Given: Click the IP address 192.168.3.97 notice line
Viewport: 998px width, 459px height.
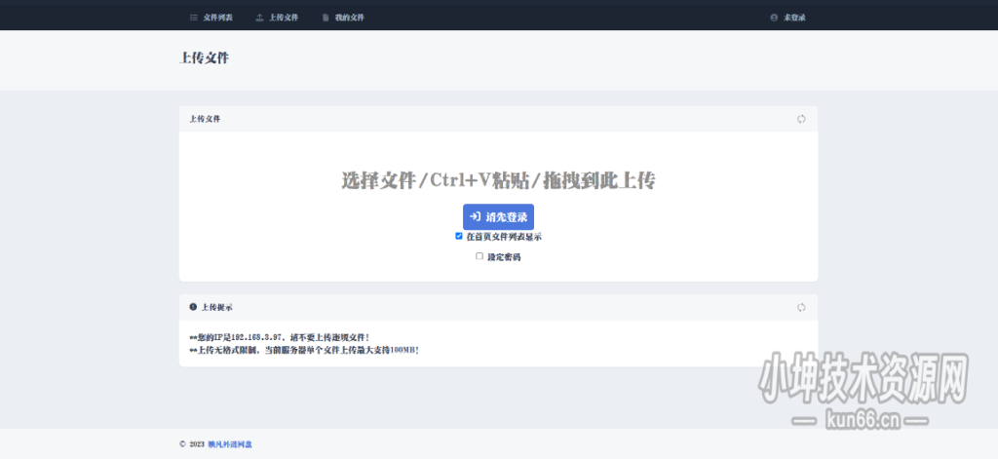Looking at the screenshot, I should tap(279, 337).
